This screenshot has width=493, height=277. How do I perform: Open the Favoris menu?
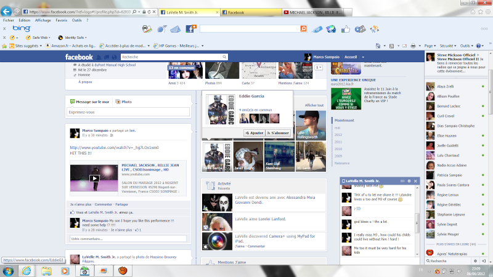(61, 20)
